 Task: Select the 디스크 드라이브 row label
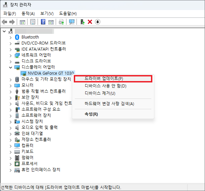click(x=36, y=61)
